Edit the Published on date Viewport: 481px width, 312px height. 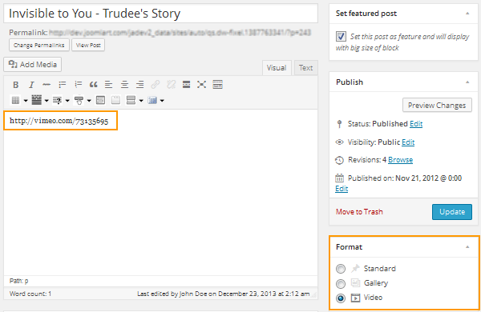[x=342, y=189]
